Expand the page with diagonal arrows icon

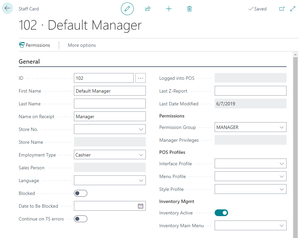coord(293,9)
